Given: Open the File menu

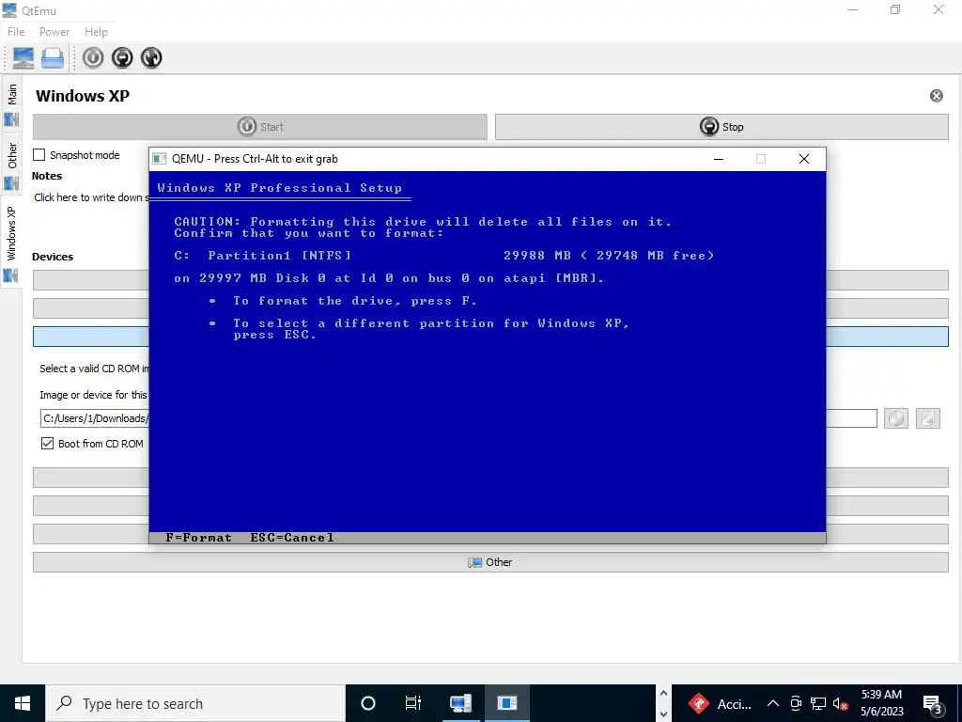Looking at the screenshot, I should pyautogui.click(x=16, y=32).
